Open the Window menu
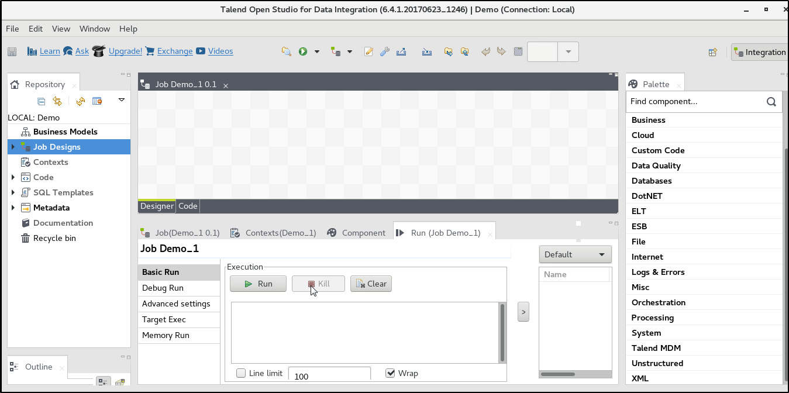Viewport: 789px width, 393px height. point(94,29)
